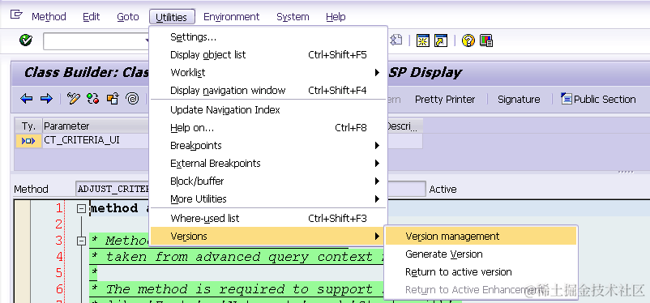
Task: Click line number 4 in the editor
Action: pyautogui.click(x=58, y=257)
